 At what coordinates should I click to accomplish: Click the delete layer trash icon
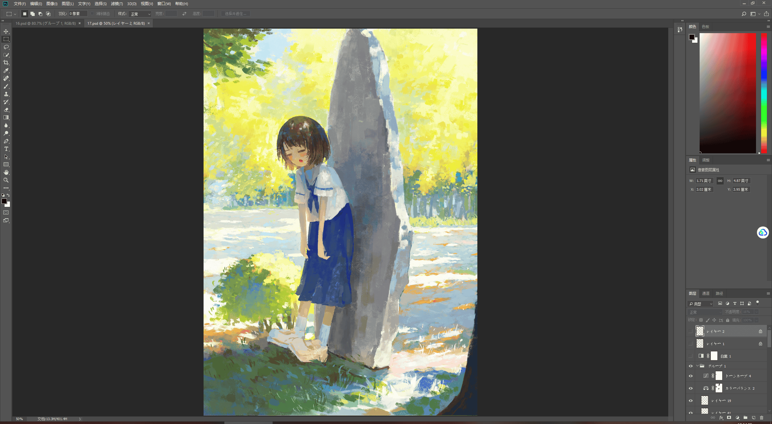click(761, 418)
